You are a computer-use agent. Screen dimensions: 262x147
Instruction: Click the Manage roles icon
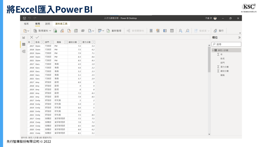(x=180, y=31)
